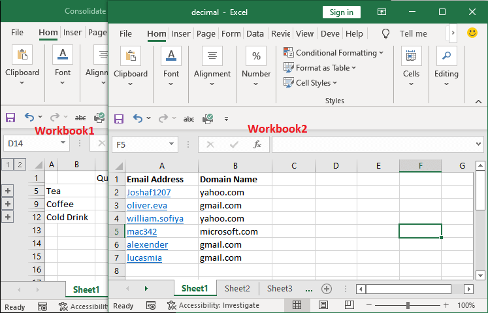
Task: Click print preview icon in Workbook2 toolbar
Action: pyautogui.click(x=208, y=119)
